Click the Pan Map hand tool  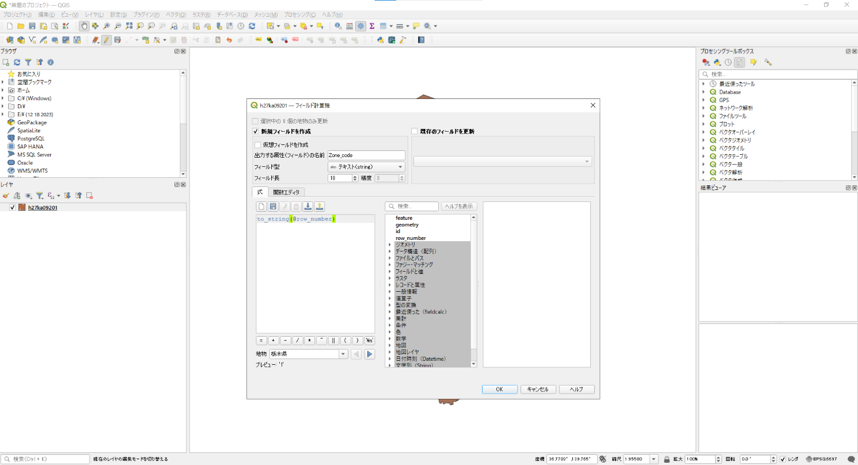click(84, 26)
